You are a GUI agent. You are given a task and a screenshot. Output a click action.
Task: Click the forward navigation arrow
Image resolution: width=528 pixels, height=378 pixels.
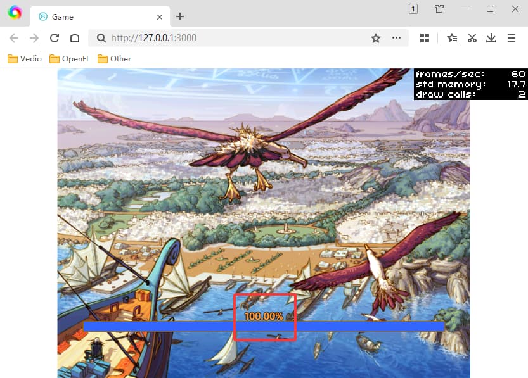pyautogui.click(x=34, y=38)
